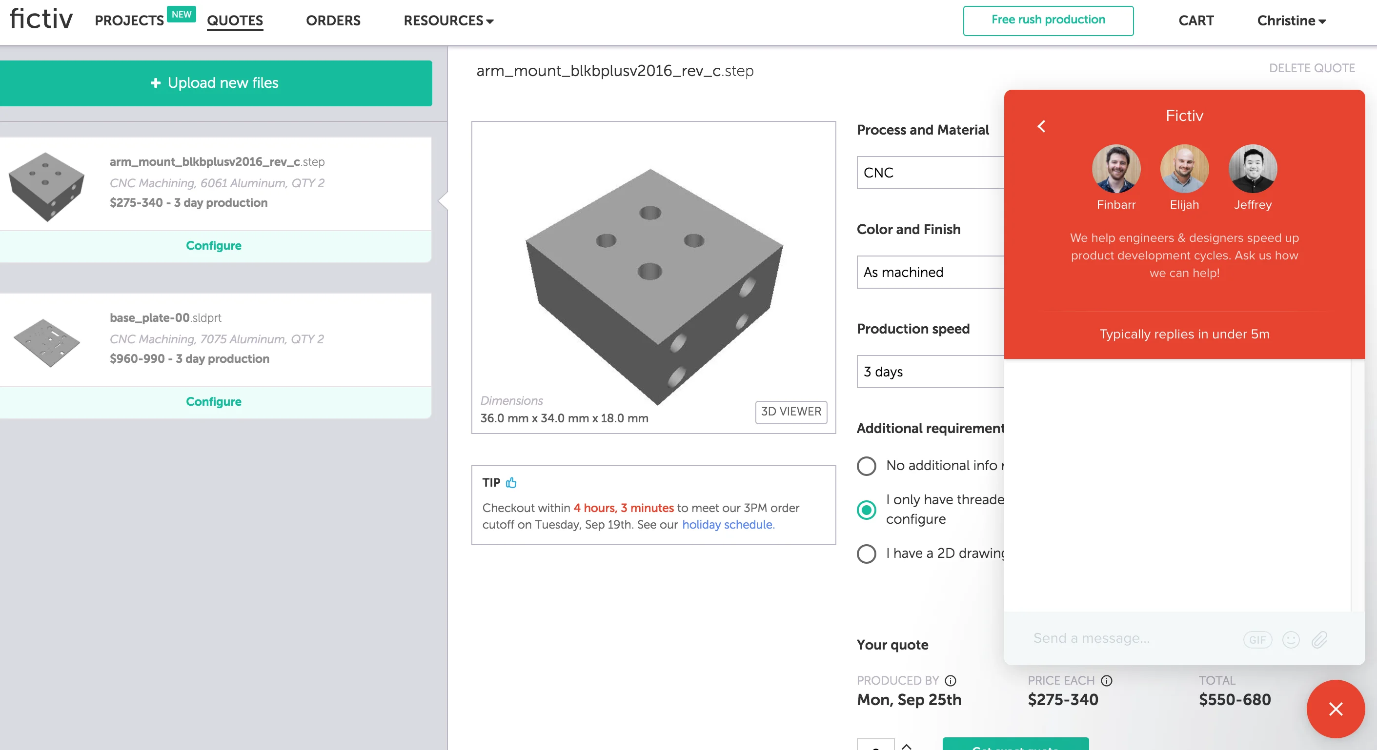Go back in the Fictiv chat panel
The width and height of the screenshot is (1377, 750).
point(1041,126)
